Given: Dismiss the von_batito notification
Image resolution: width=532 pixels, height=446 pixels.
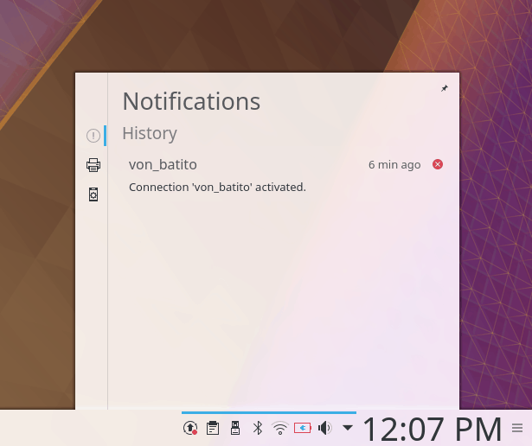Looking at the screenshot, I should [x=438, y=164].
